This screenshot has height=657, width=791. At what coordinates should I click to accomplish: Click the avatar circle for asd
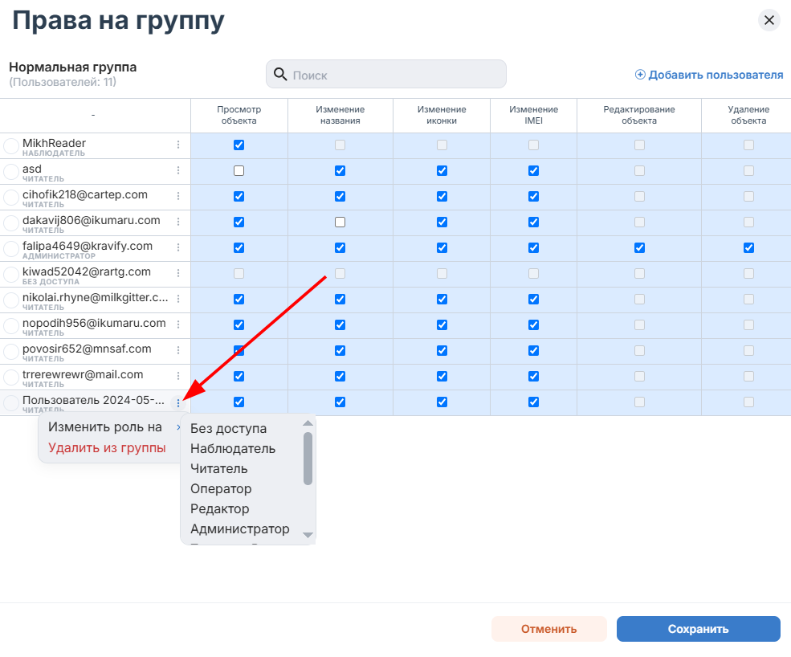coord(11,172)
